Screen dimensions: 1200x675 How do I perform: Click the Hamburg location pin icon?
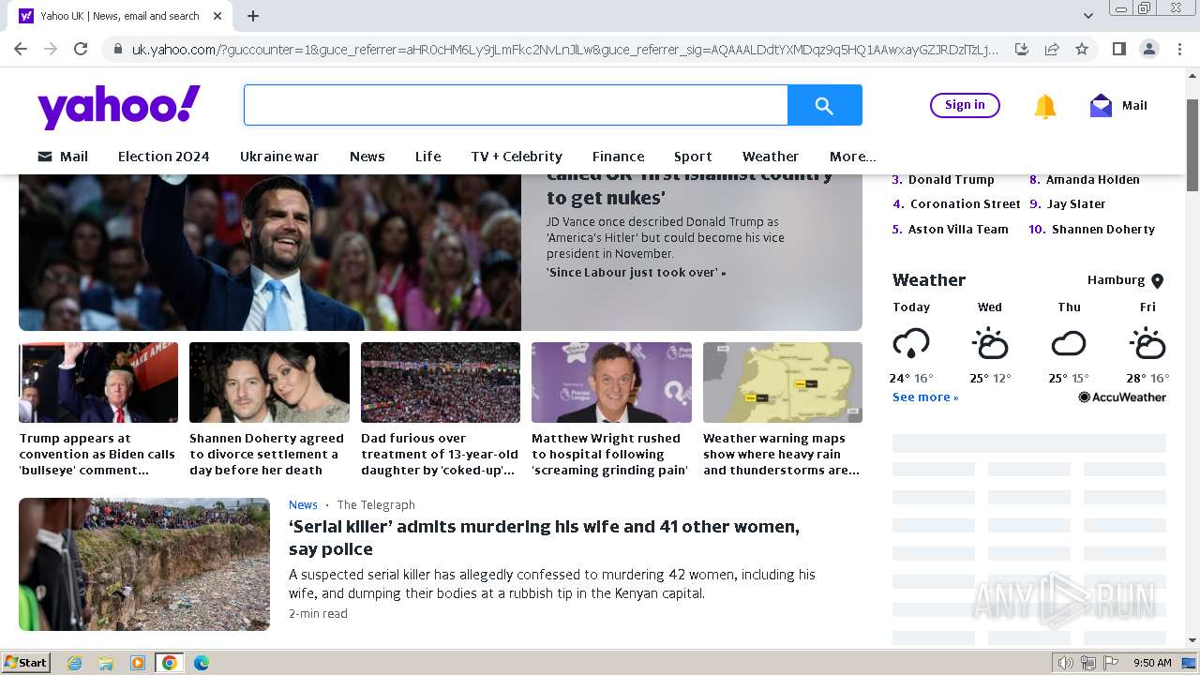point(1158,280)
